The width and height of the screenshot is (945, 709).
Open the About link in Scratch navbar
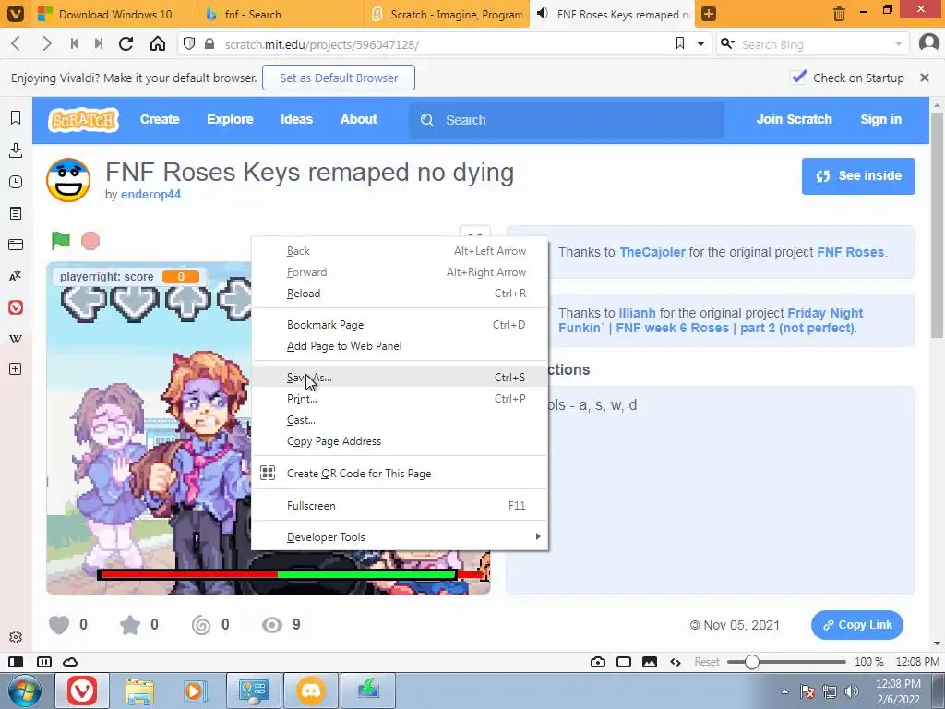[359, 119]
